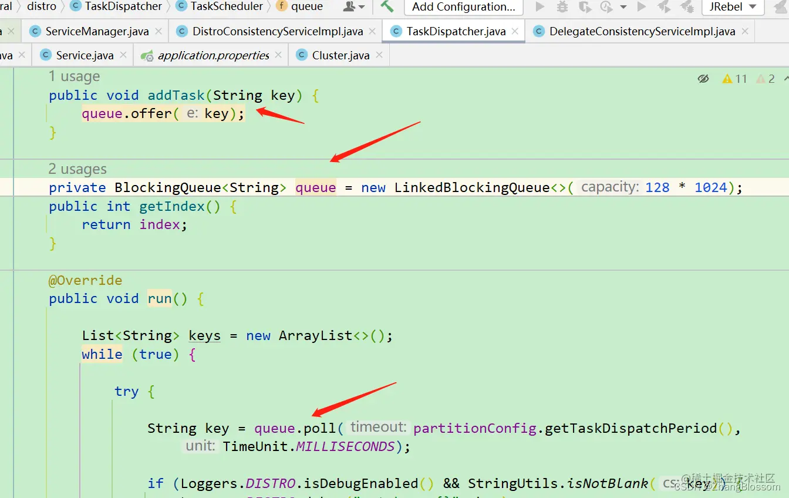Click Loggers.DISTRO in the if statement
The image size is (789, 498).
coord(238,483)
